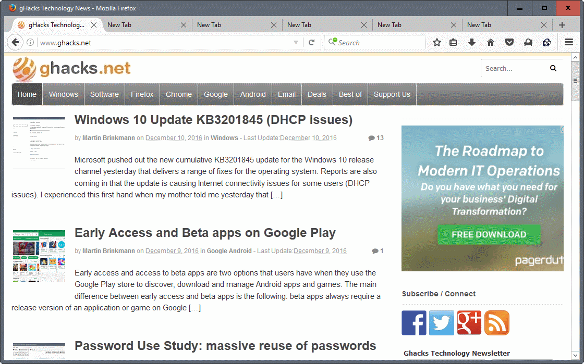
Task: Open the Chrome menu item
Action: (x=179, y=94)
